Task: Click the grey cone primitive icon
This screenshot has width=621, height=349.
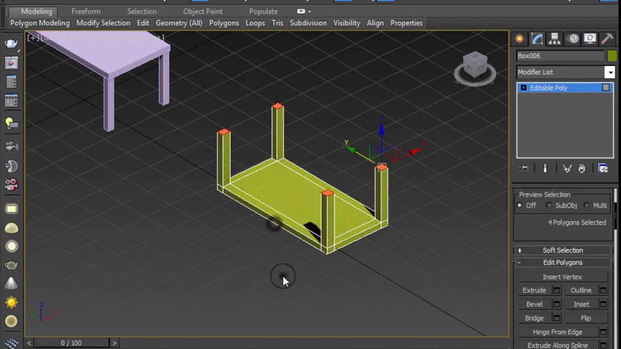Action: tap(11, 284)
